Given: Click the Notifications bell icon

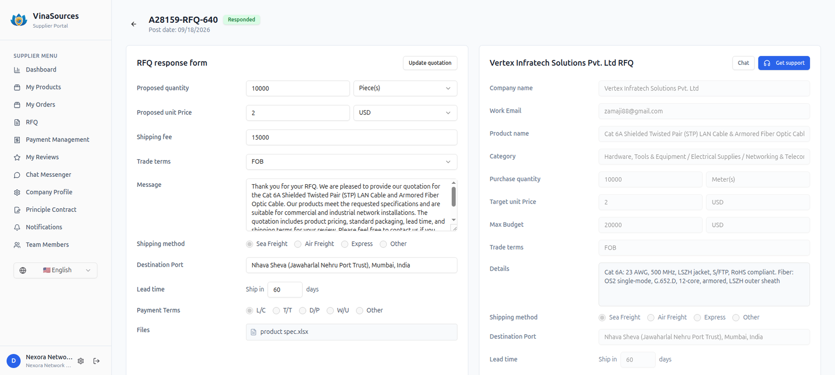Looking at the screenshot, I should (17, 227).
